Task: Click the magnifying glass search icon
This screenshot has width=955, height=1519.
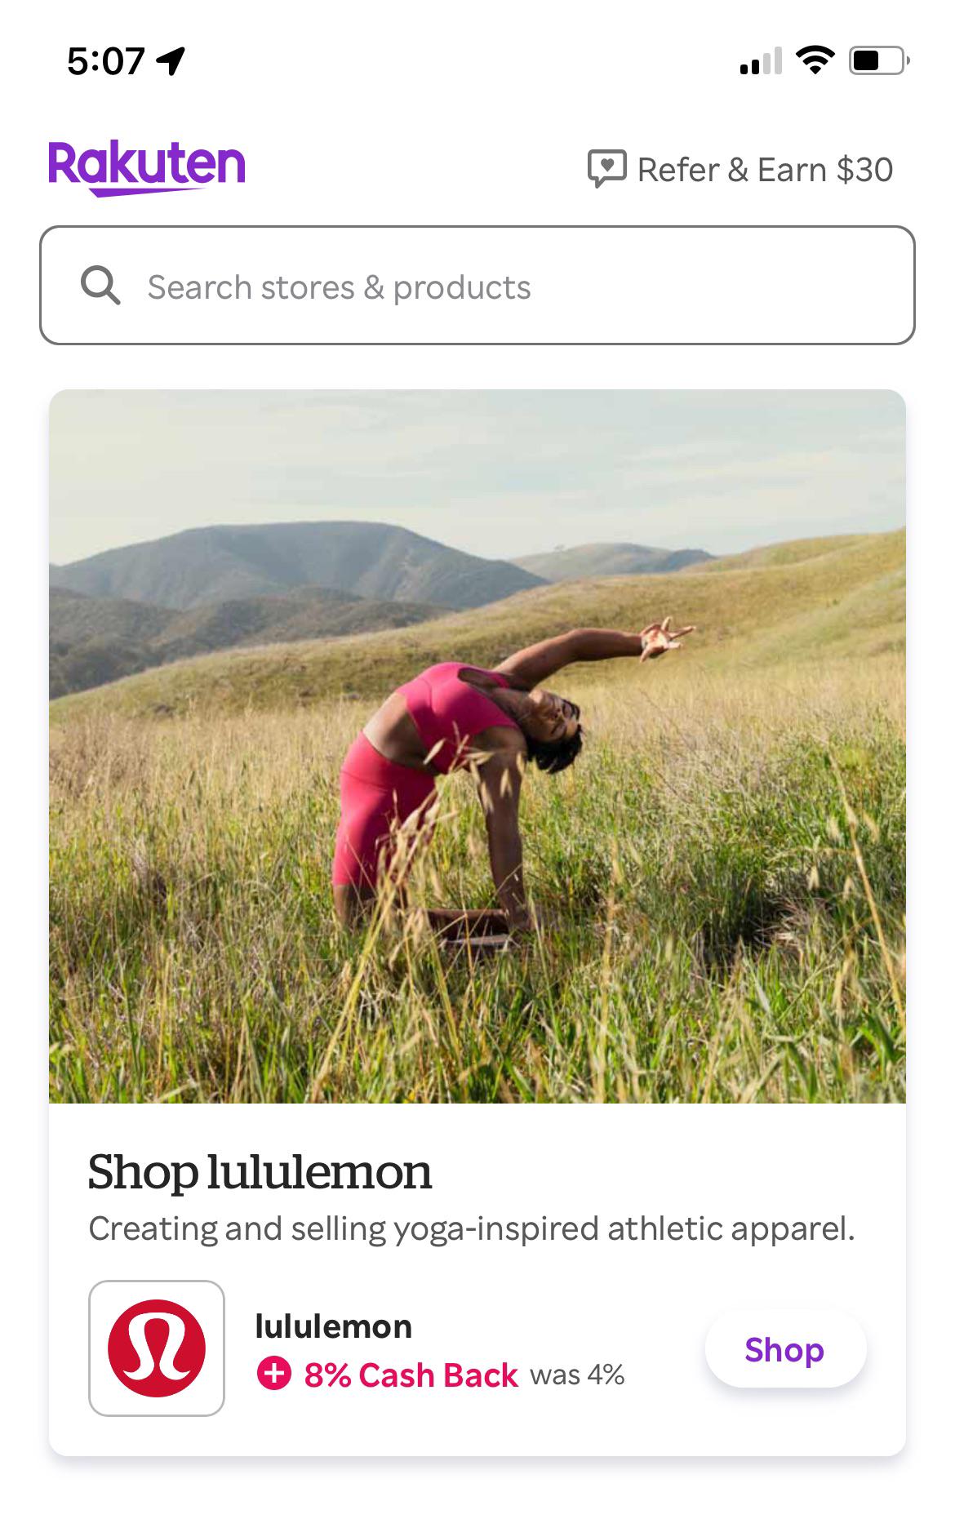Action: (100, 286)
